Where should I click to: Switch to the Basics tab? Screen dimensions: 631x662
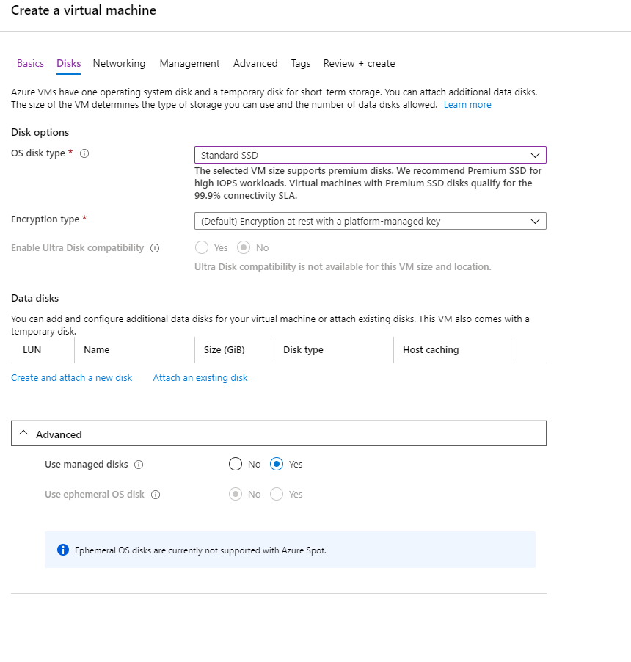click(30, 63)
